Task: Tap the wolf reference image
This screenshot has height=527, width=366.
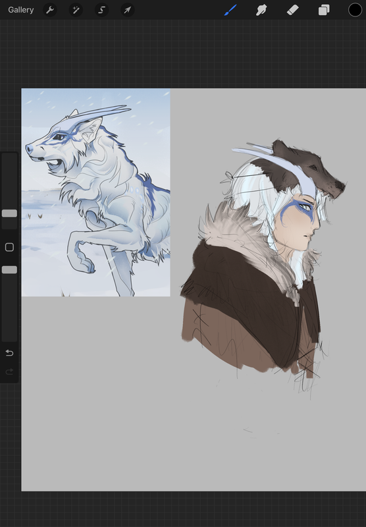Action: [x=95, y=192]
